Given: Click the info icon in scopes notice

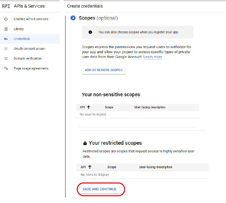Looking at the screenshot, I should click(90, 32).
